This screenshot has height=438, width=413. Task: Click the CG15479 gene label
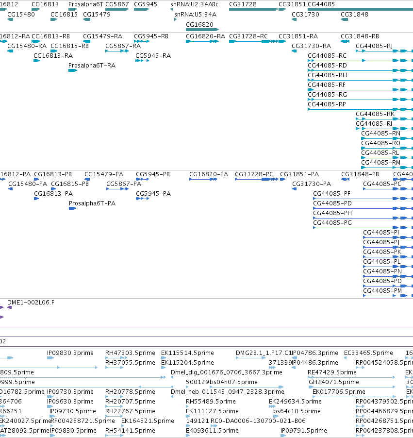click(x=97, y=14)
